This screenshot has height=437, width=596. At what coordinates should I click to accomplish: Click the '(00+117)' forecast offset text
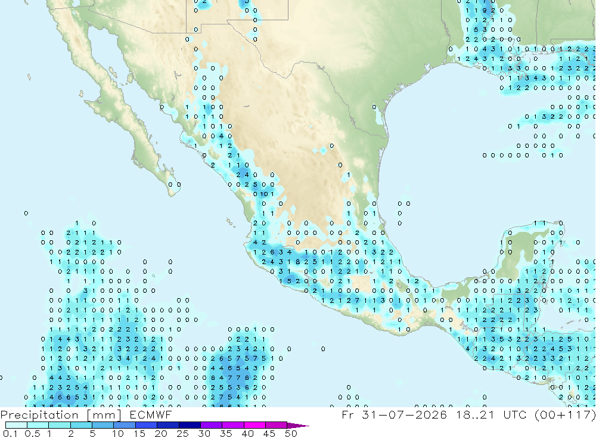pos(565,415)
